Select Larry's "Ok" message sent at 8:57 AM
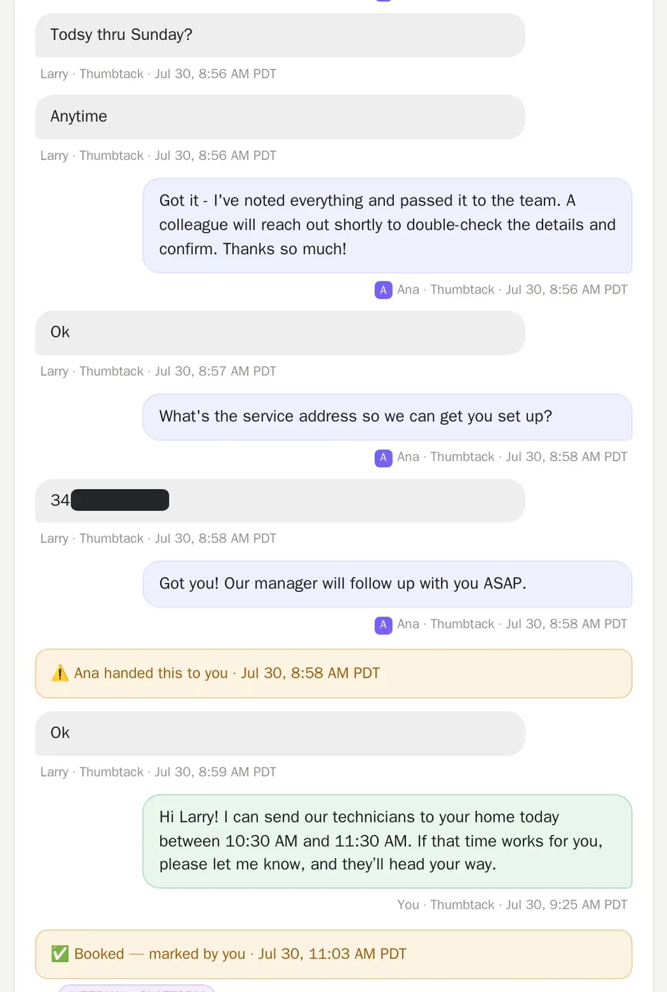Image resolution: width=667 pixels, height=992 pixels. (280, 333)
